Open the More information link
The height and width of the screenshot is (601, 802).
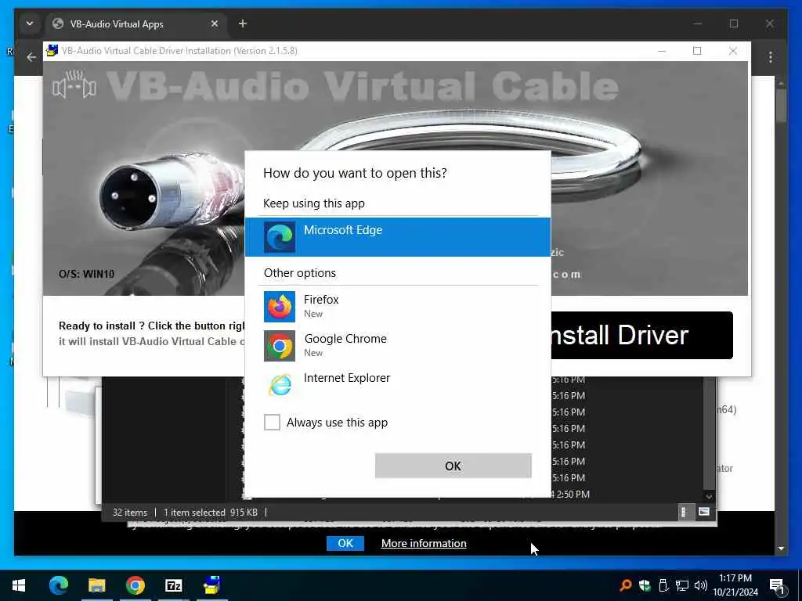click(x=424, y=543)
